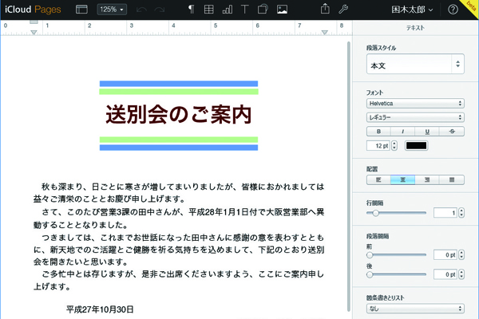The height and width of the screenshot is (319, 479).
Task: Expand the 本文 paragraph style selector
Action: coord(415,65)
